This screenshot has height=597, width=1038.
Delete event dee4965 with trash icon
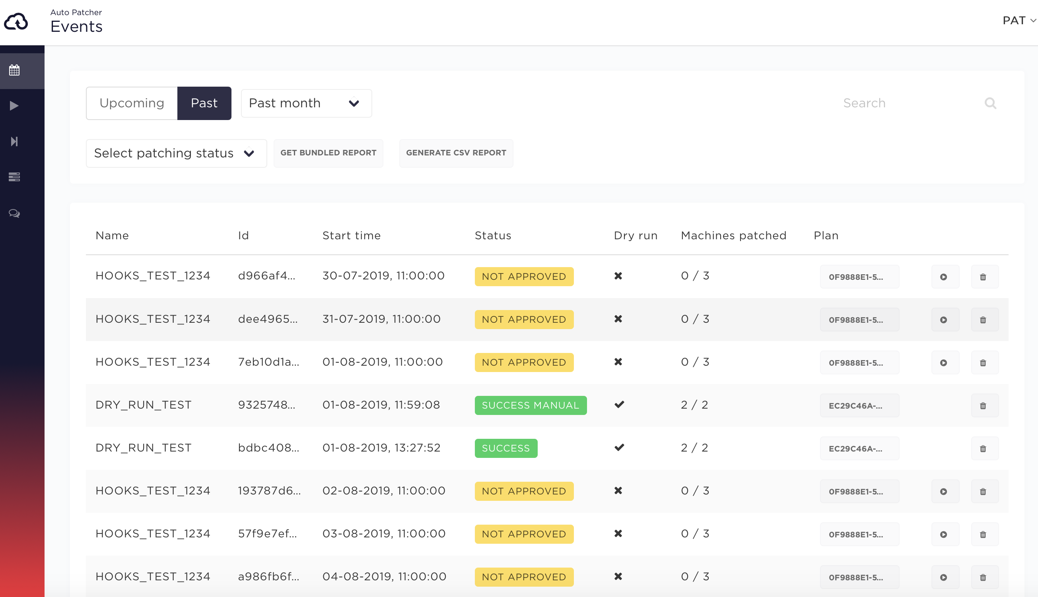(x=984, y=320)
